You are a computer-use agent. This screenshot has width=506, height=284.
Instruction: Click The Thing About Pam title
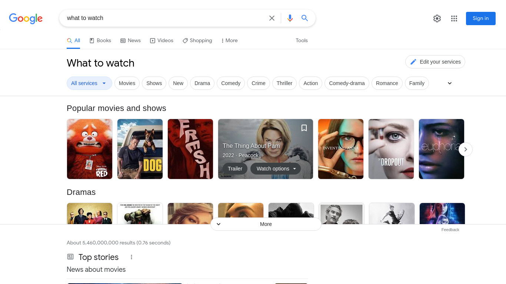coord(251,146)
